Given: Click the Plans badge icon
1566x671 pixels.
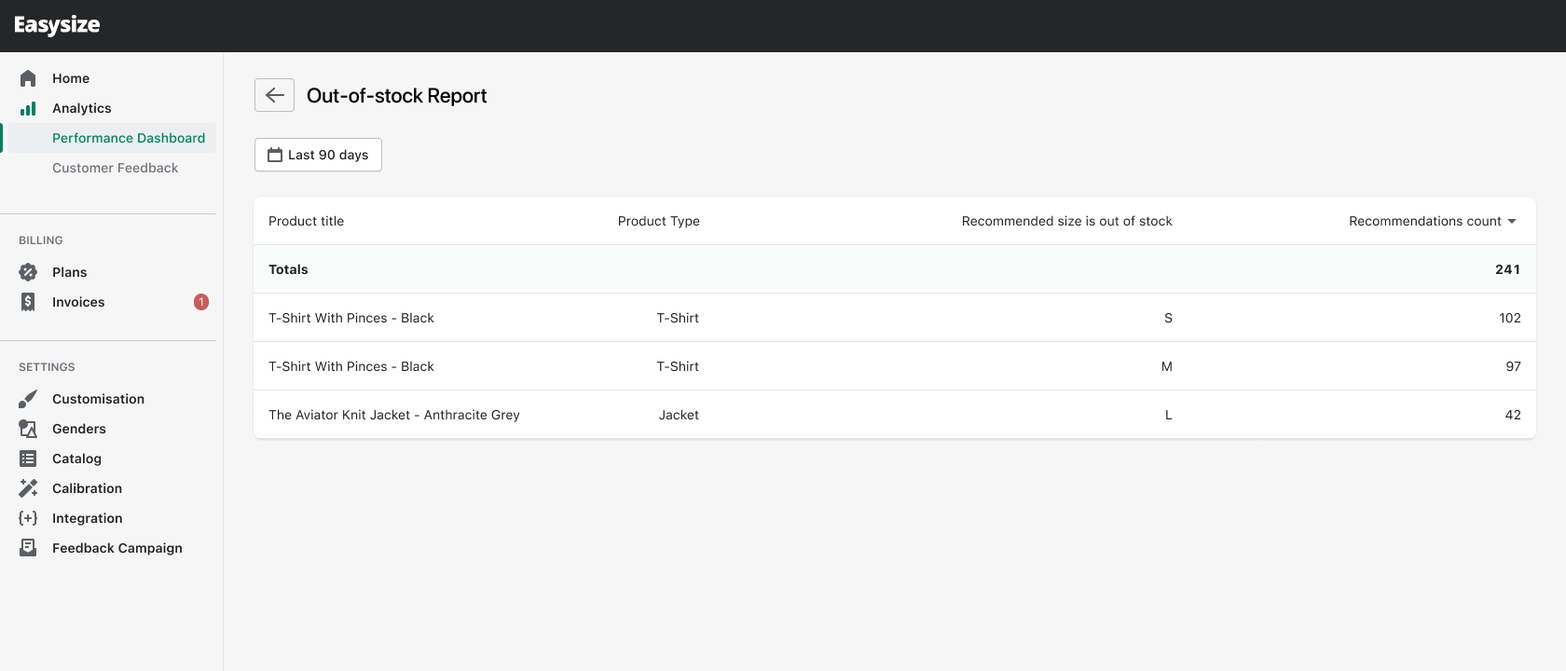Looking at the screenshot, I should point(28,272).
